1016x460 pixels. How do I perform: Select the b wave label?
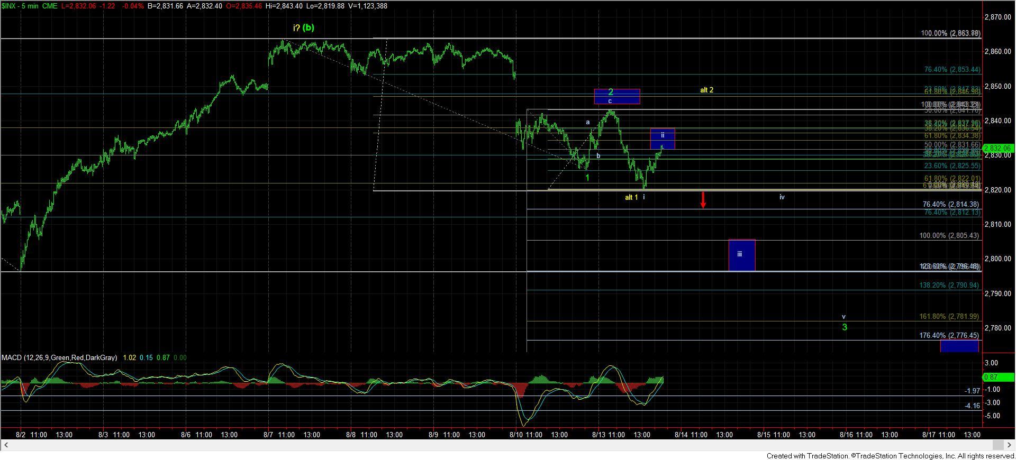pyautogui.click(x=598, y=155)
